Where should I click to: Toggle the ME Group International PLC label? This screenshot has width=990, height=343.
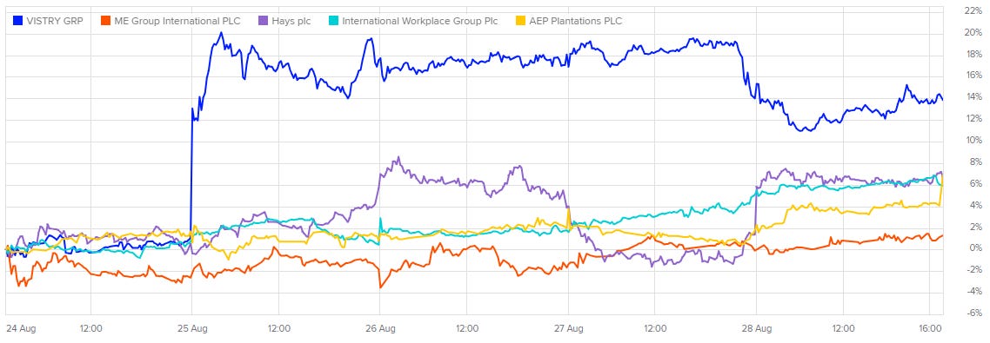(x=177, y=21)
